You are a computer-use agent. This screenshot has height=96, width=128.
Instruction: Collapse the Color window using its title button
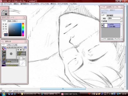[24, 18]
